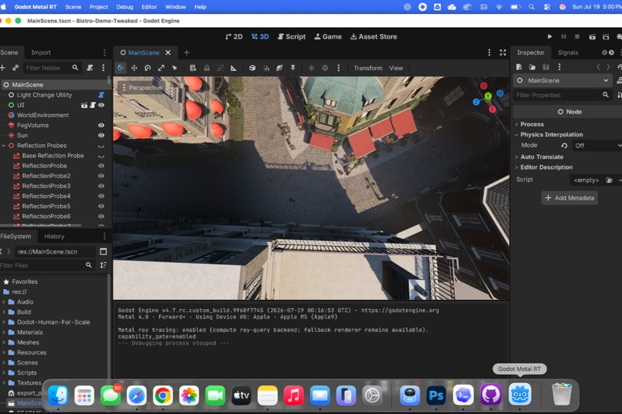Screen dimensions: 622x414
Task: Open viewport toolbar three-dot options menu
Action: pyautogui.click(x=338, y=68)
